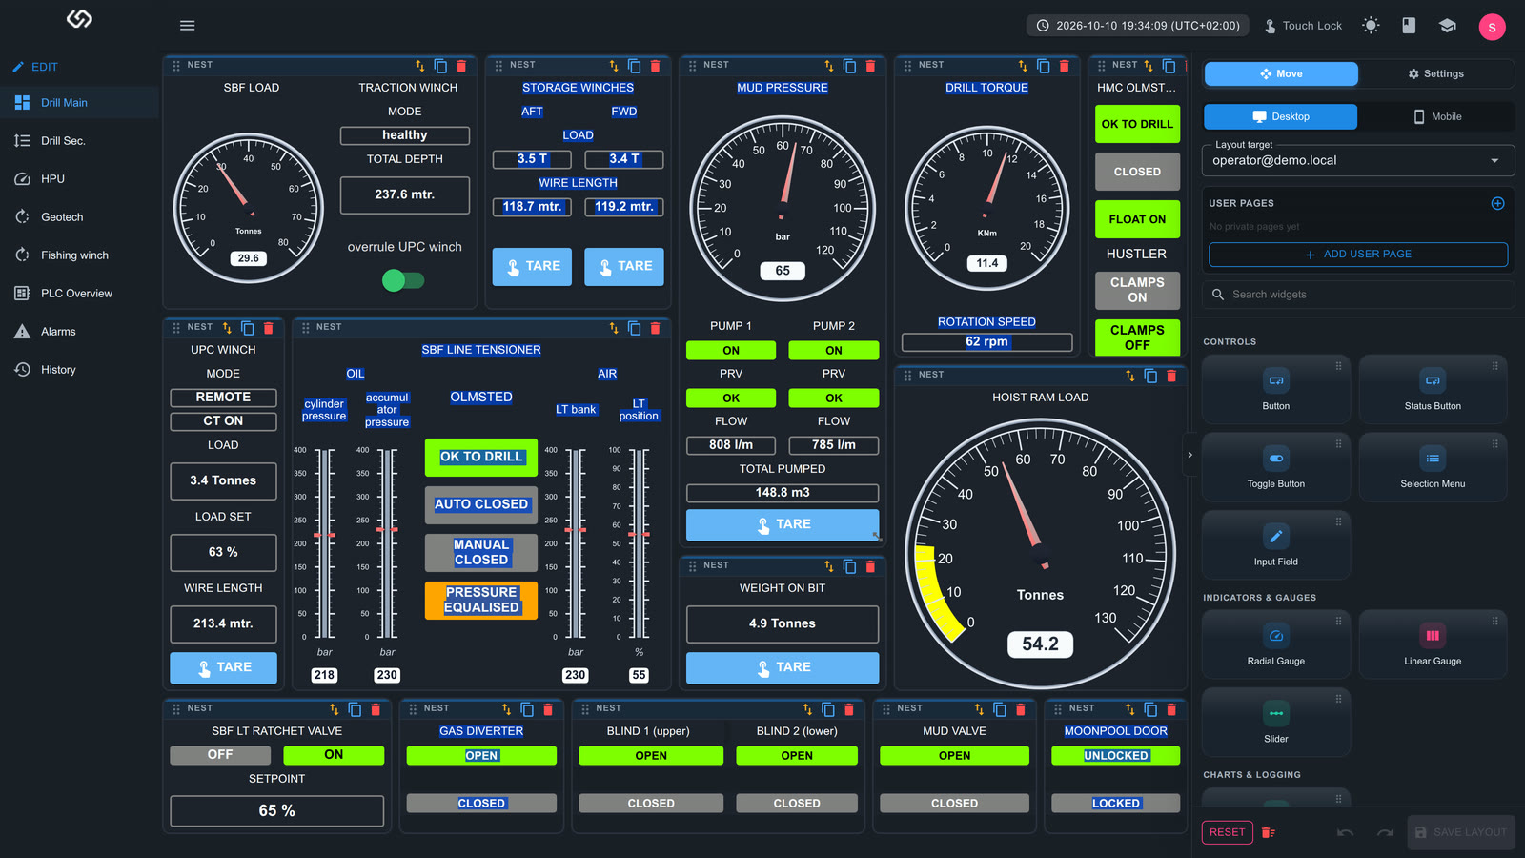Delete the Hoist Ram Load nest
The height and width of the screenshot is (858, 1525).
1171,376
